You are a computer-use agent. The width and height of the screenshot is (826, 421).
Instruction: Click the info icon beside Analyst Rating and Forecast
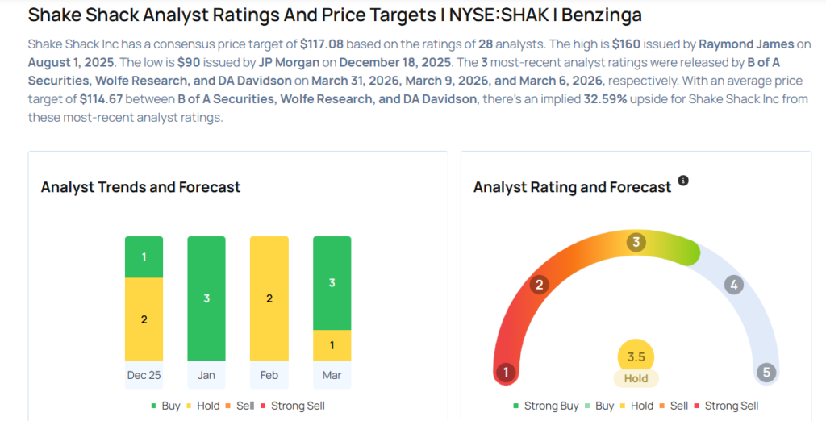683,181
